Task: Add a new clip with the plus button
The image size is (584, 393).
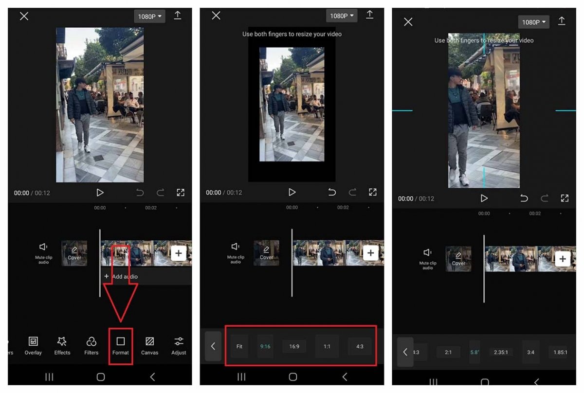Action: [x=179, y=253]
